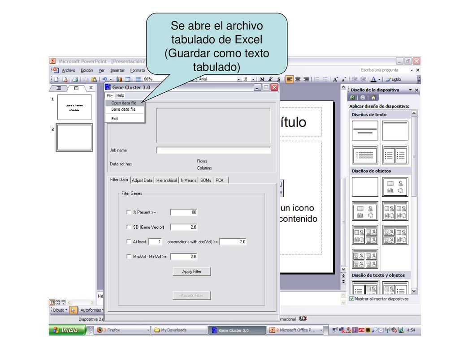
Task: Click the Apply Filter button
Action: coord(192,271)
